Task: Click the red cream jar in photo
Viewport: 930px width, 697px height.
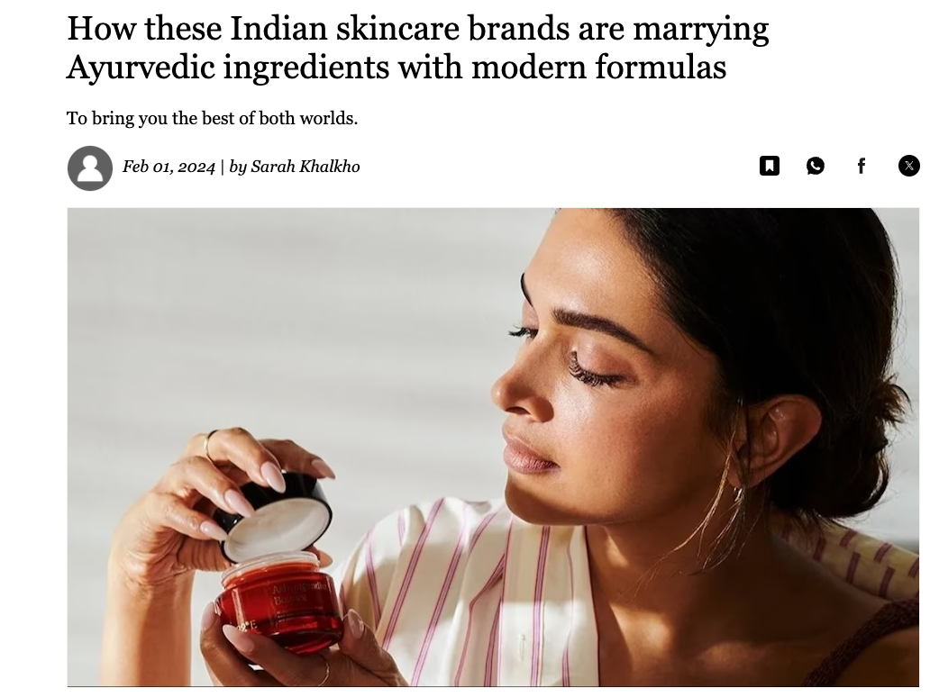Action: (279, 601)
